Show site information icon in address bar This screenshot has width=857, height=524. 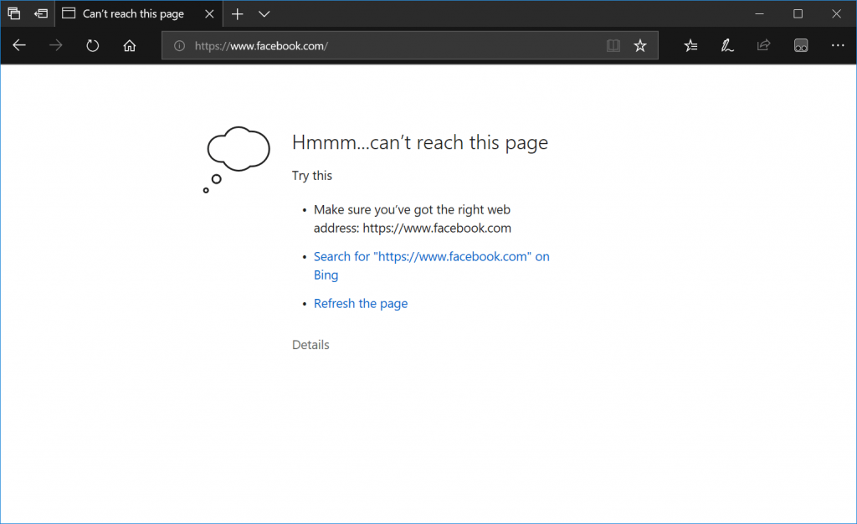(179, 46)
